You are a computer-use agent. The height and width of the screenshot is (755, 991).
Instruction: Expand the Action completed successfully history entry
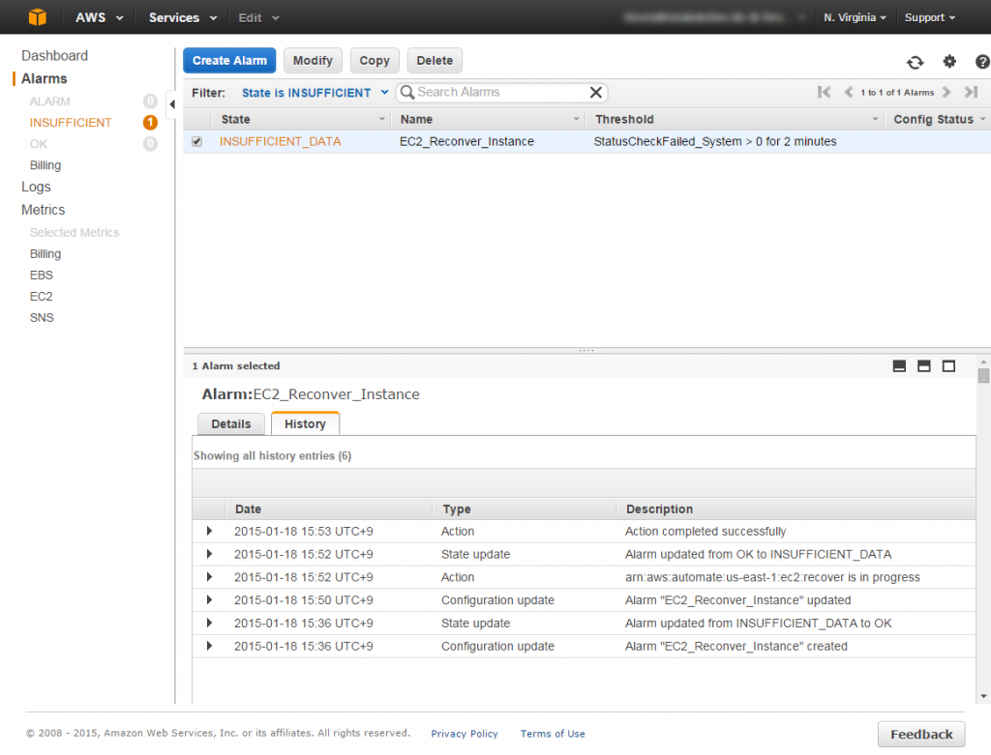click(209, 531)
